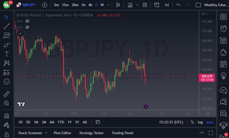
Task: Expand the timeframe interval dropdown chevron
Action: point(108,5)
